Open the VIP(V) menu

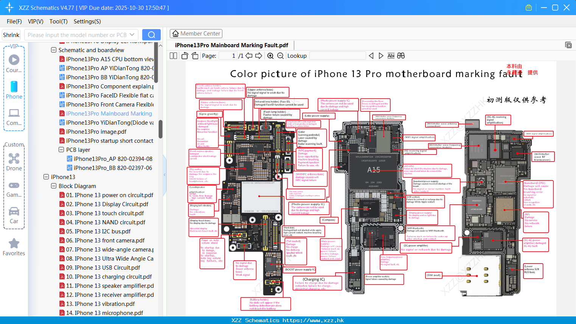coord(36,22)
